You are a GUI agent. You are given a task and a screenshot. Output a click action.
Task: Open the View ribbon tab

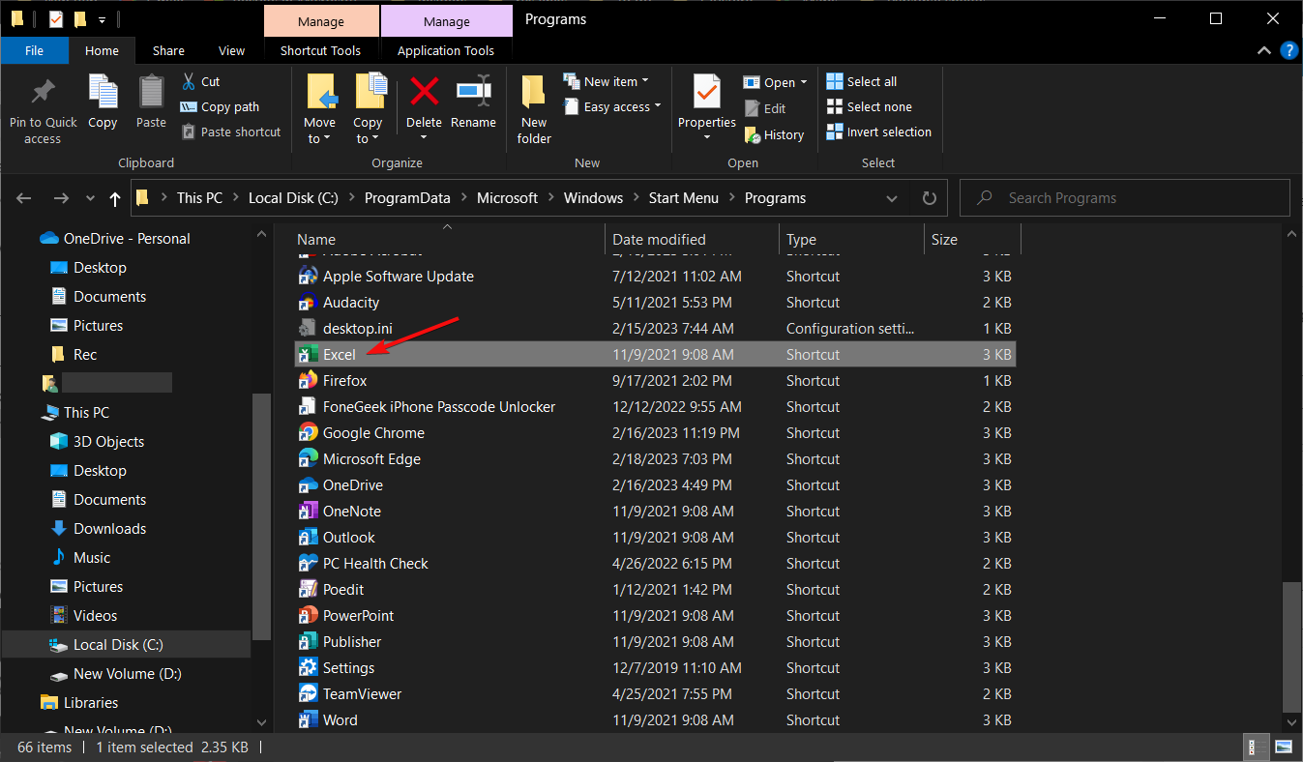pos(232,51)
